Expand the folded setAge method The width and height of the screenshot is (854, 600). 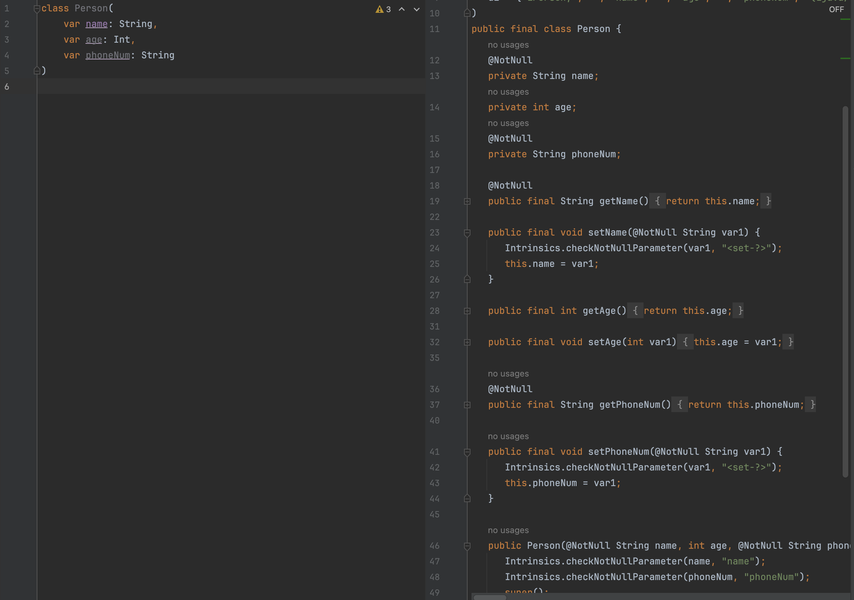point(467,342)
